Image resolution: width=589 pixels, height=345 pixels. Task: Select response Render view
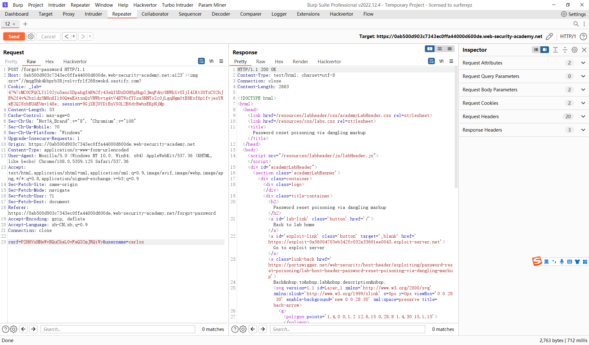pos(300,62)
